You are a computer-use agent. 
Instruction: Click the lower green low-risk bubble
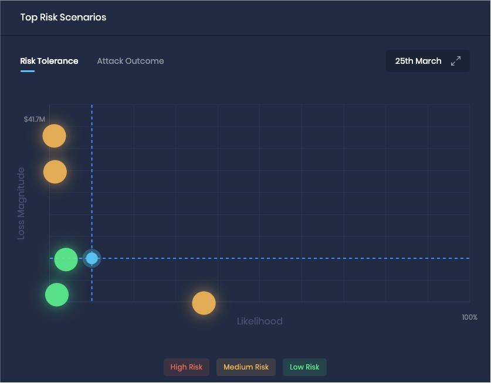pos(56,295)
